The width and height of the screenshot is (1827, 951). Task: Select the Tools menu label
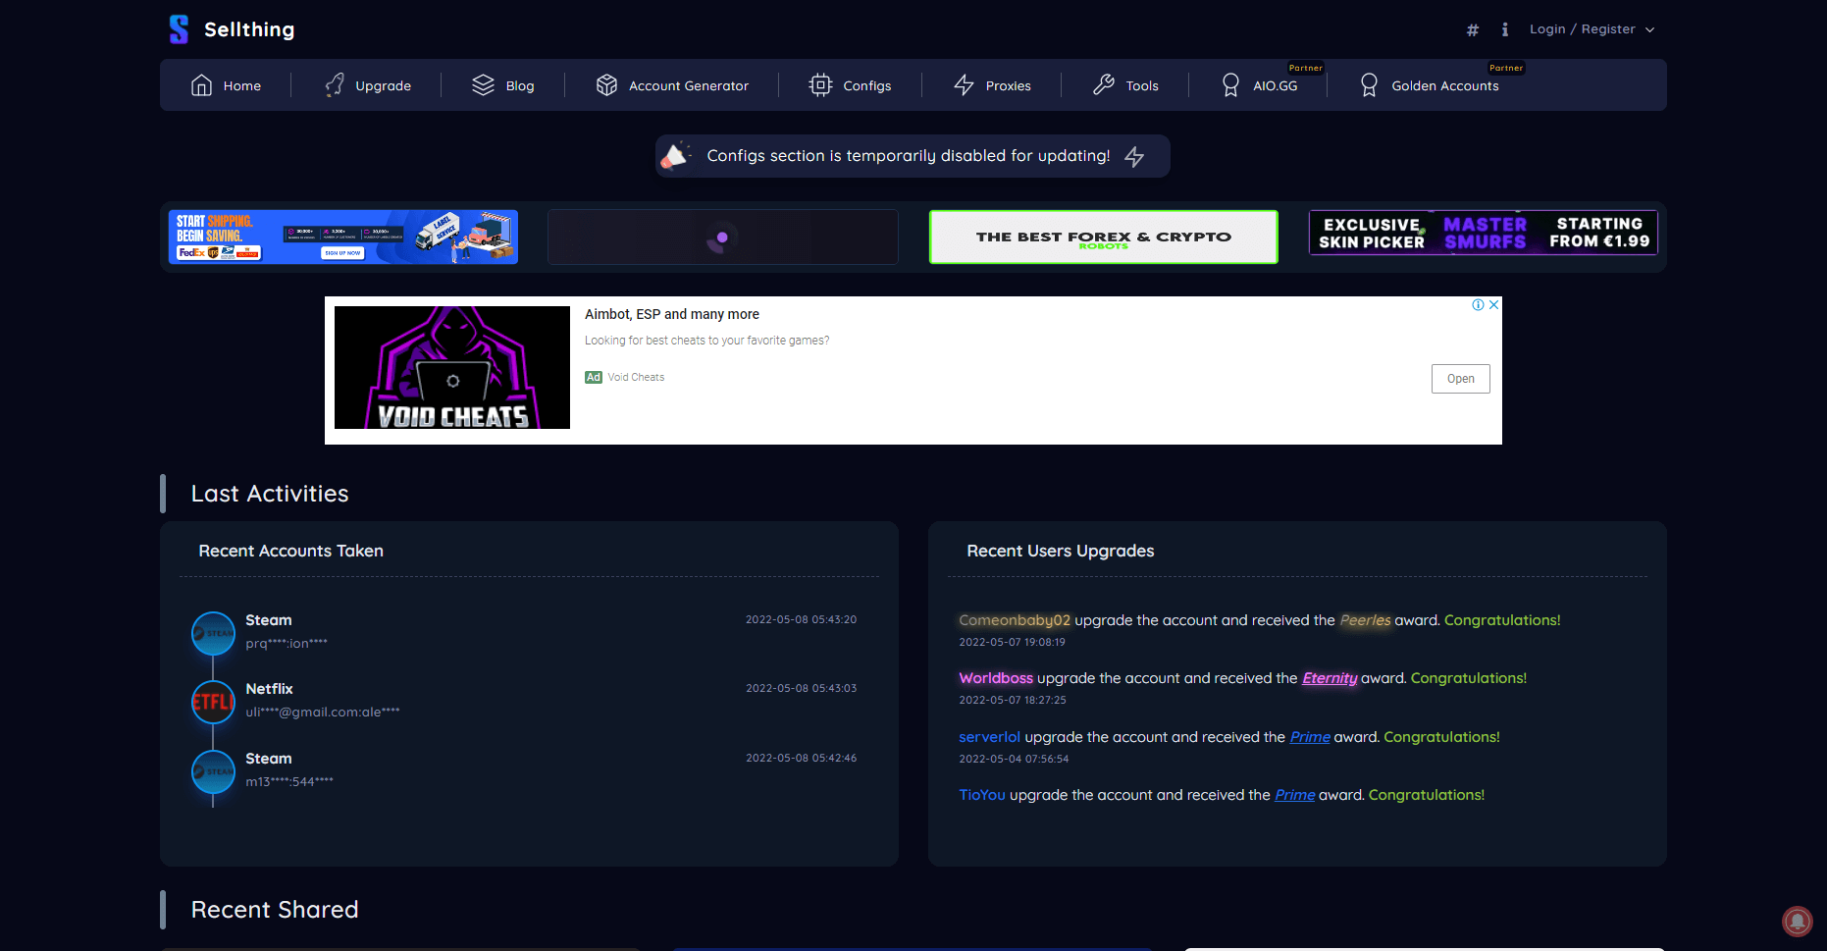tap(1142, 86)
